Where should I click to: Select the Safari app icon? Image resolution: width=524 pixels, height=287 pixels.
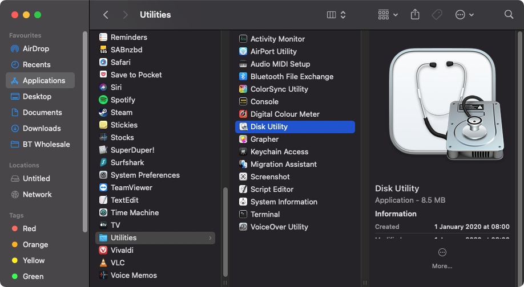[103, 62]
